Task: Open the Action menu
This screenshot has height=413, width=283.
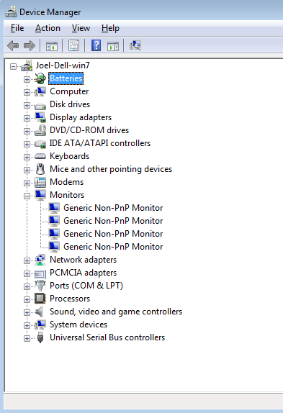Action: pyautogui.click(x=48, y=28)
